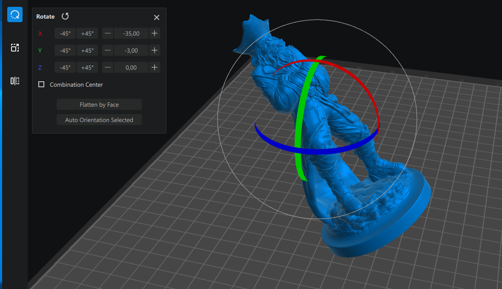
Task: Click the Flatten by Face button
Action: tap(99, 105)
